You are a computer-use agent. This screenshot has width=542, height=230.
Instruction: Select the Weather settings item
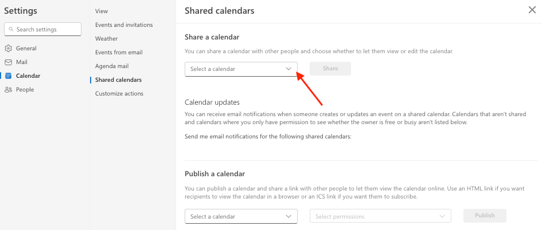[107, 39]
